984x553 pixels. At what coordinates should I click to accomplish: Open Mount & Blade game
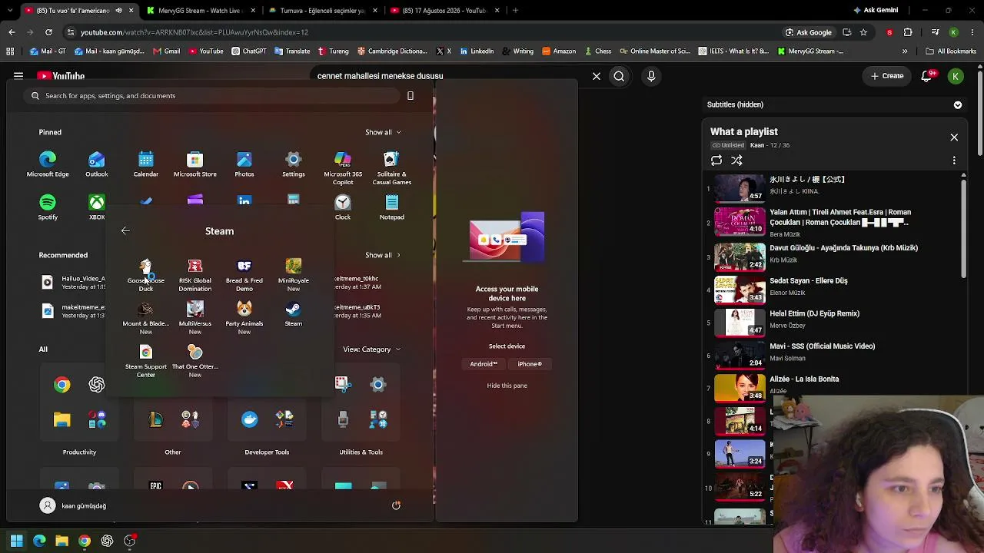point(145,317)
